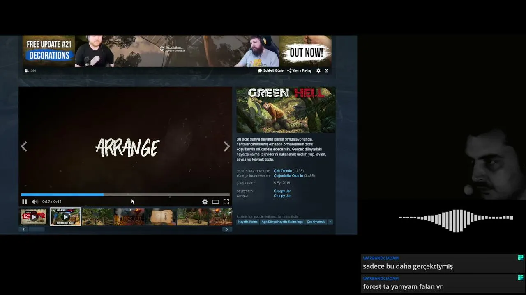526x295 pixels.
Task: Click the video time '0:17 / 0:44'
Action: tap(52, 202)
